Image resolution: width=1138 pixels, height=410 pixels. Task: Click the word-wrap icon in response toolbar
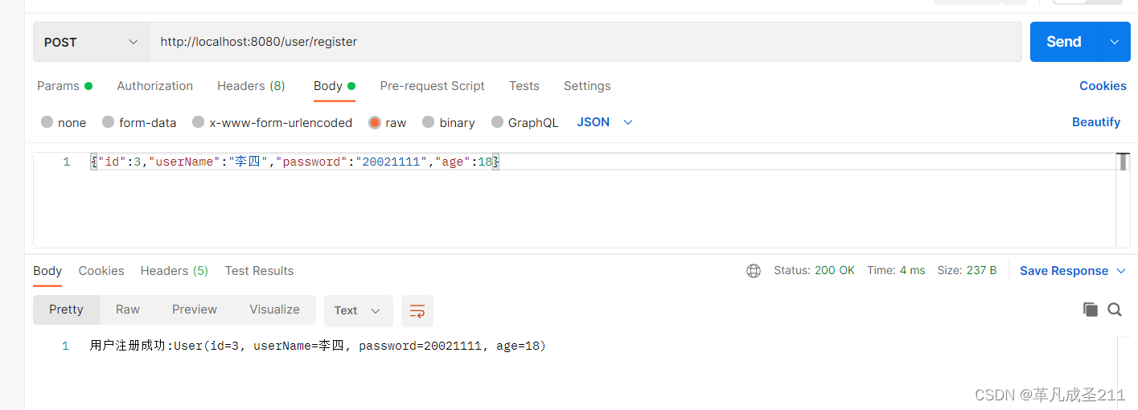pyautogui.click(x=417, y=311)
